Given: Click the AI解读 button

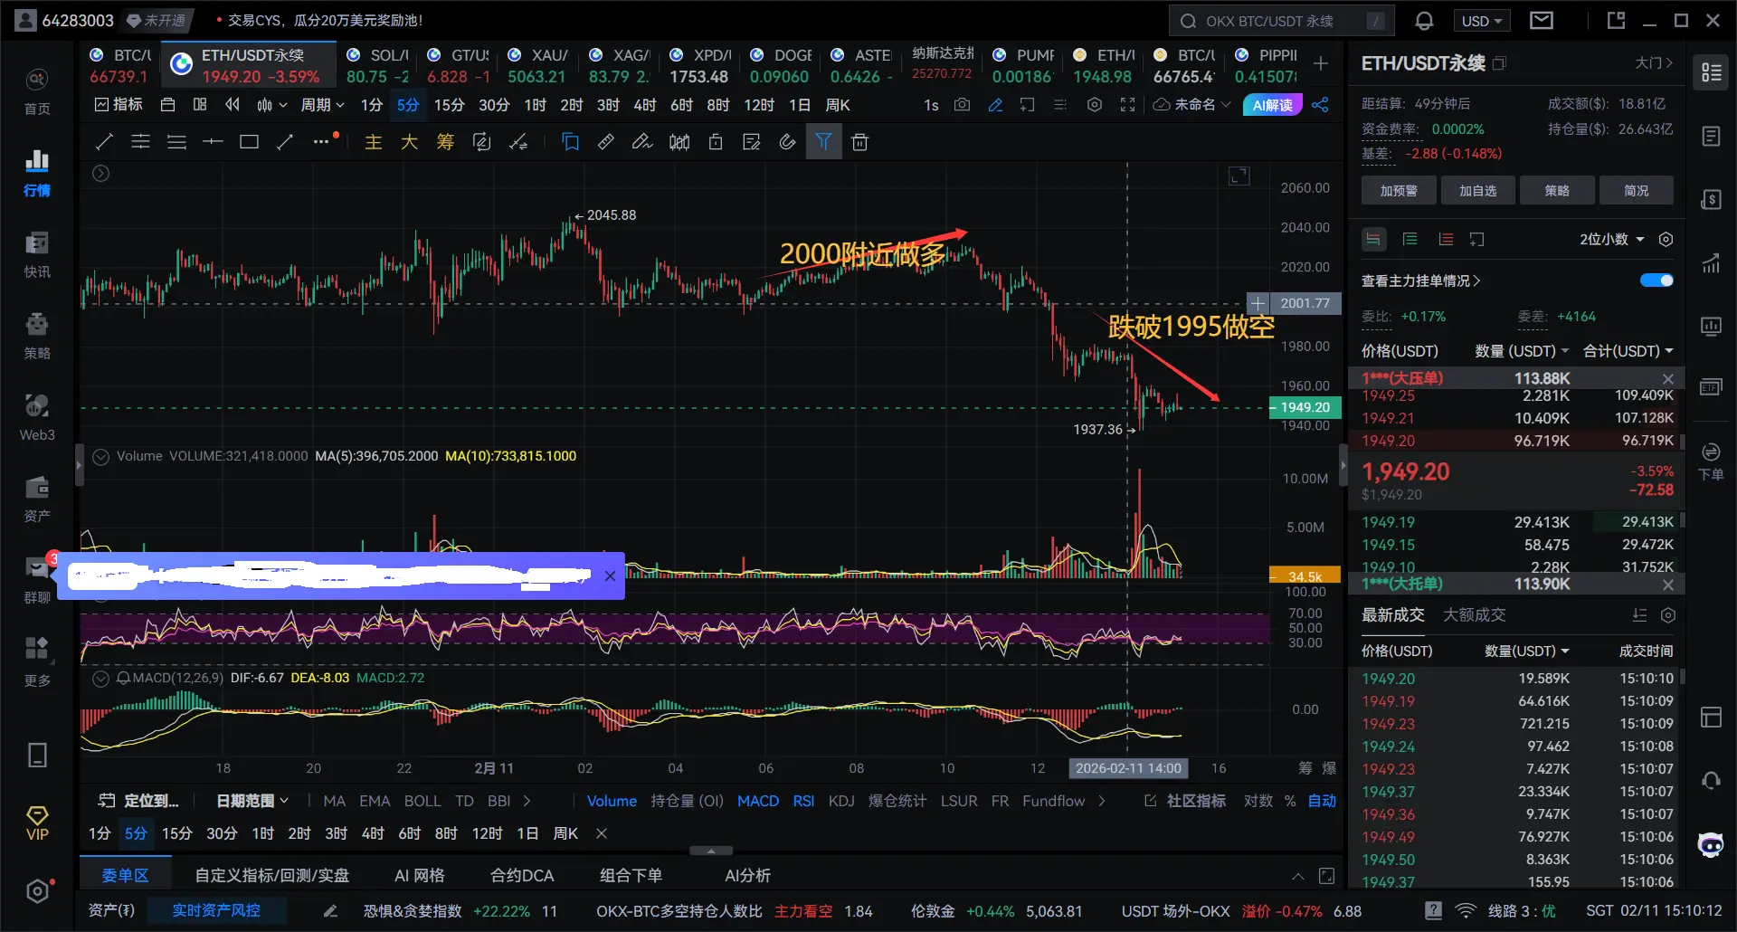Looking at the screenshot, I should pyautogui.click(x=1272, y=105).
